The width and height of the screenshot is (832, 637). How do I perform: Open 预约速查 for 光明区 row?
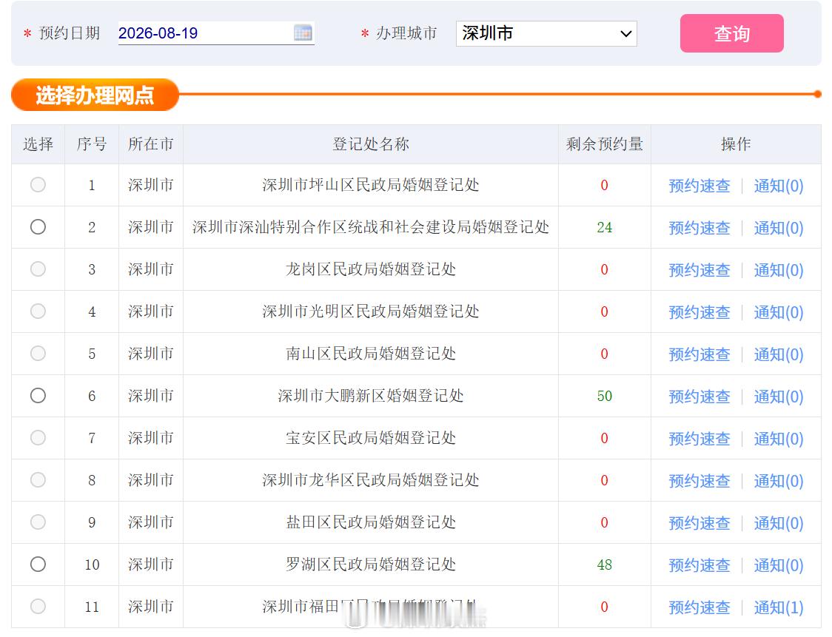point(700,312)
